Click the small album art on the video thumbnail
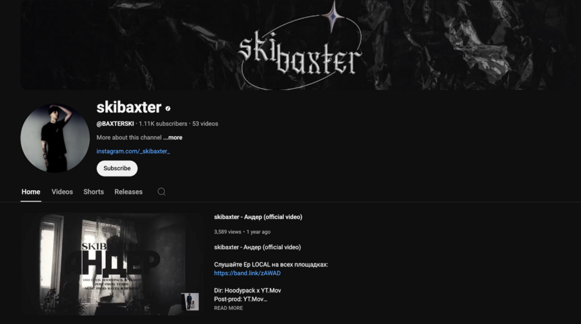581x324 pixels. [190, 301]
